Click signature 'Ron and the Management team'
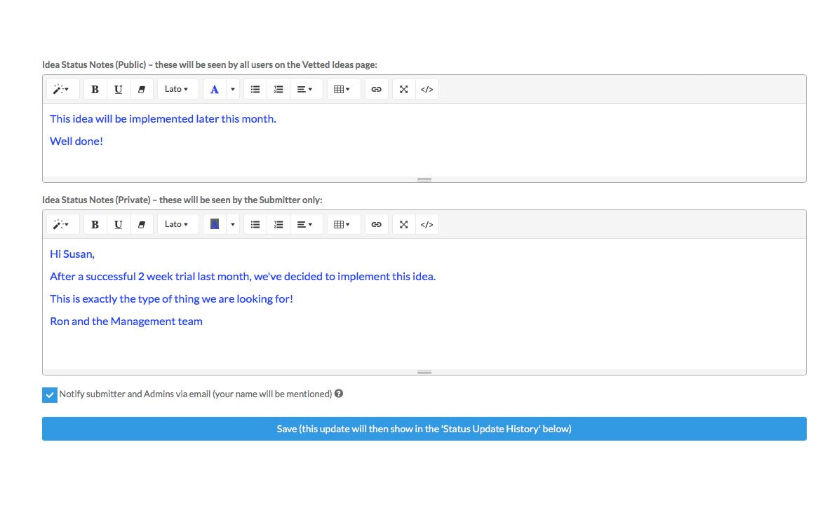832x517 pixels. point(126,321)
